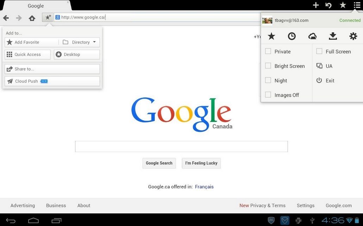
Task: Tap Android home navigation button
Action: pyautogui.click(x=33, y=221)
